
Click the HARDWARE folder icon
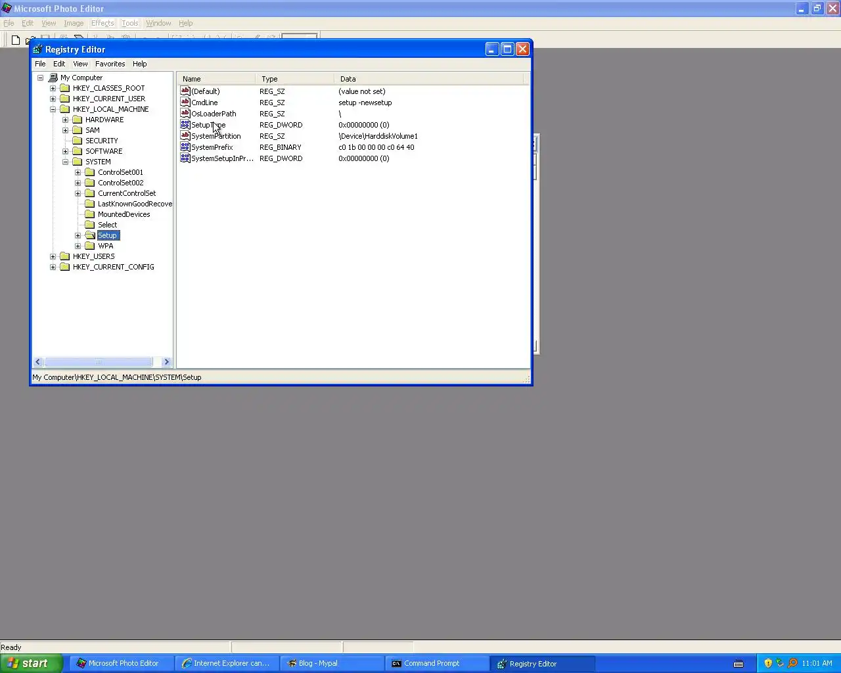tap(78, 120)
